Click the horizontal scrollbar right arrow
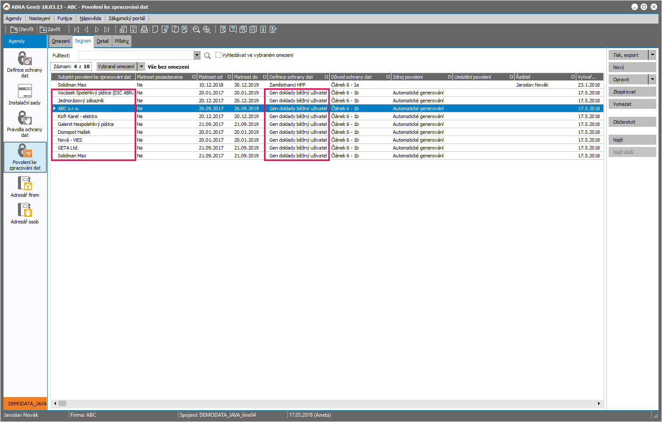Screen dimensions: 662x422 (x=599, y=403)
